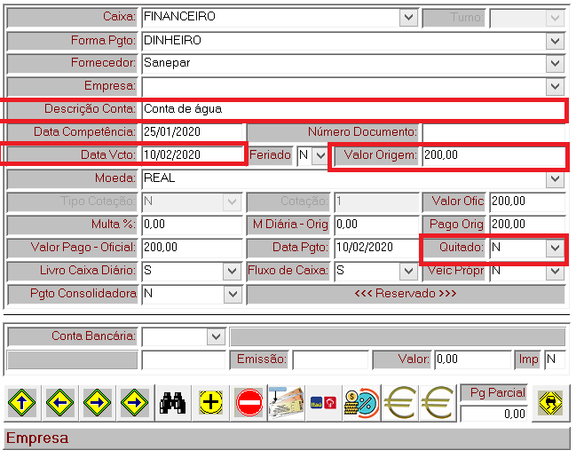
Task: Click the Descrição Conta text field
Action: click(351, 109)
